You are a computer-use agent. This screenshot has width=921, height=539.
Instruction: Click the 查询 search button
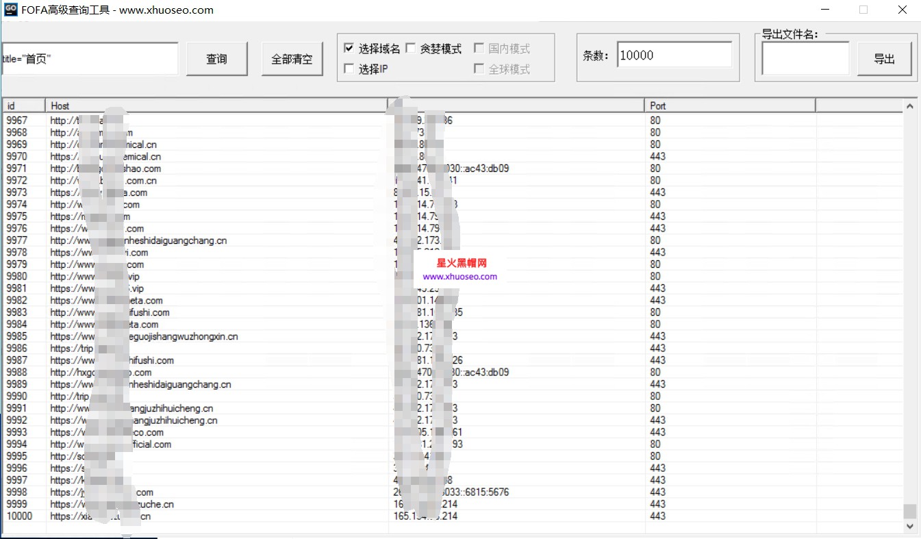217,59
